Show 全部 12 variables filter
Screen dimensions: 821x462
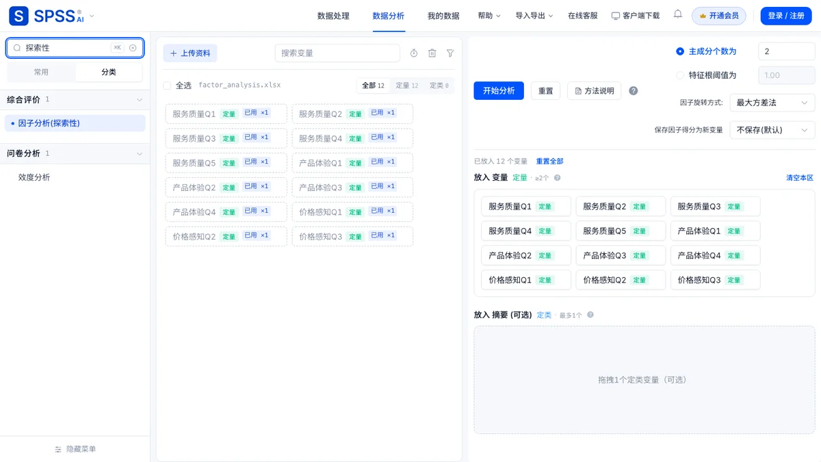click(x=373, y=86)
